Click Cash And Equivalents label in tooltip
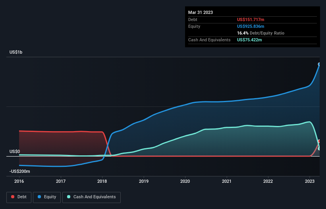326x209 pixels. 209,40
